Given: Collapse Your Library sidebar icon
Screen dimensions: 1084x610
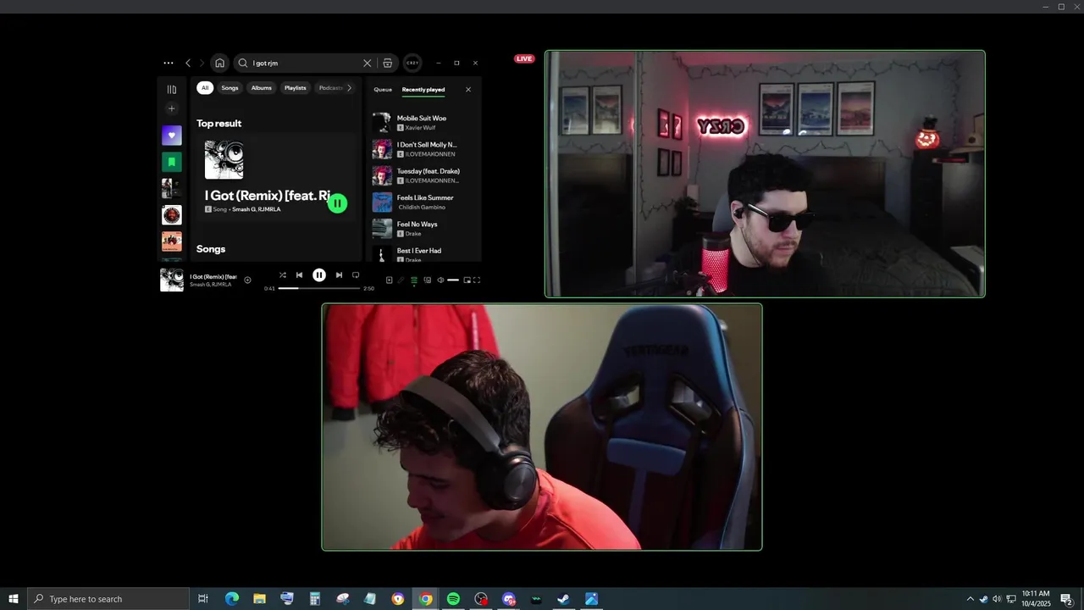Looking at the screenshot, I should click(x=172, y=89).
